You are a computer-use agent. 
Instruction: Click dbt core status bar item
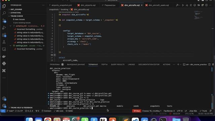58,111
